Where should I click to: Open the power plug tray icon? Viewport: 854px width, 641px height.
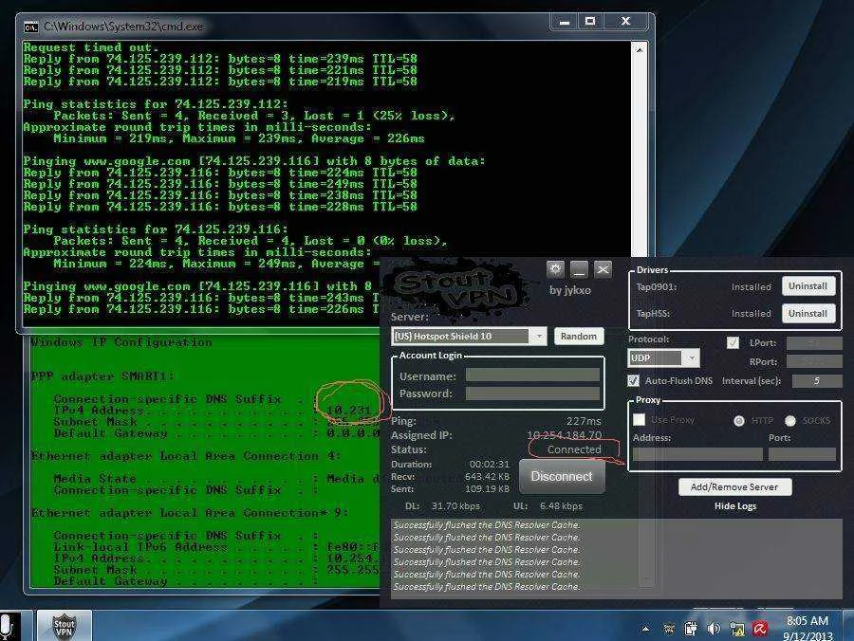(x=691, y=629)
